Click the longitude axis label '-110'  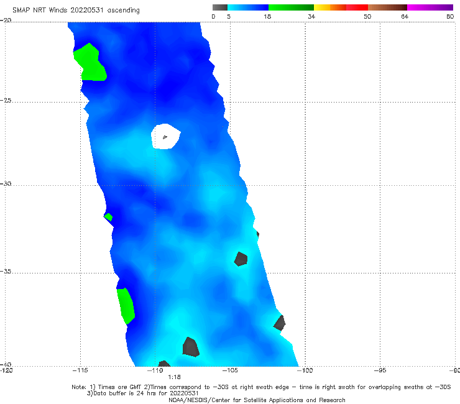[155, 370]
